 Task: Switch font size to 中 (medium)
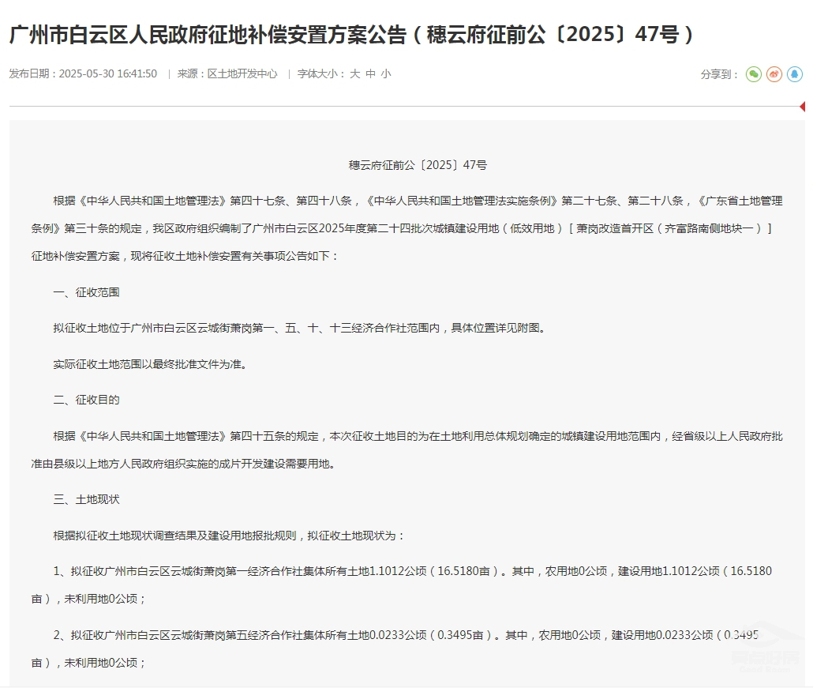(x=369, y=73)
